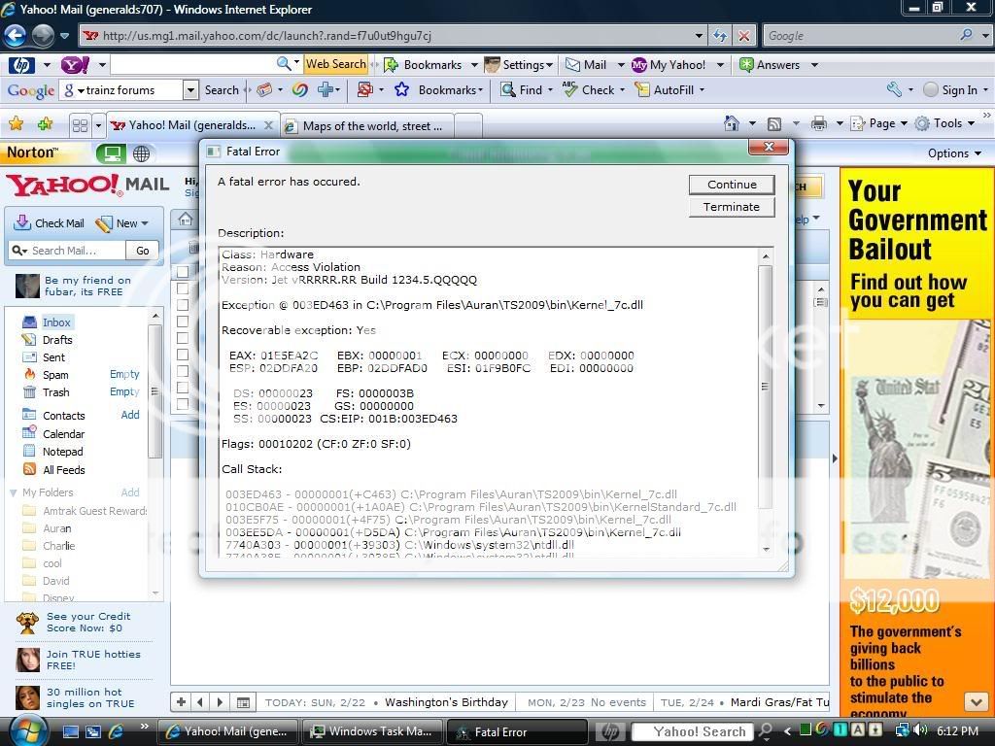Screen dimensions: 995x746
Task: Go back using the browser Back arrow
Action: (16, 36)
